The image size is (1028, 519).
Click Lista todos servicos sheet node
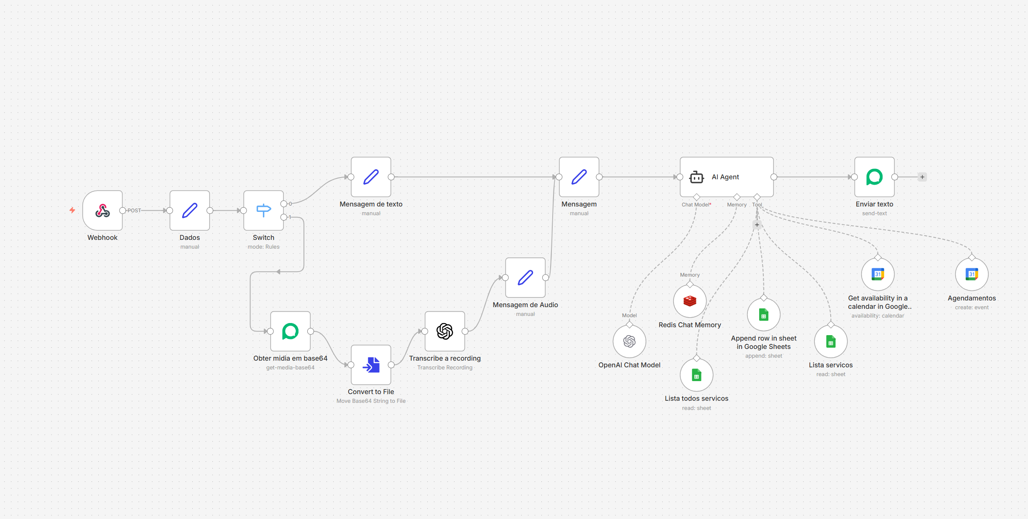pos(696,375)
